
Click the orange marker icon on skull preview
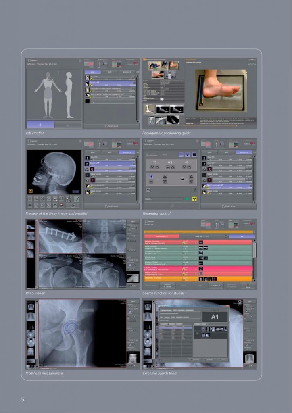30,191
